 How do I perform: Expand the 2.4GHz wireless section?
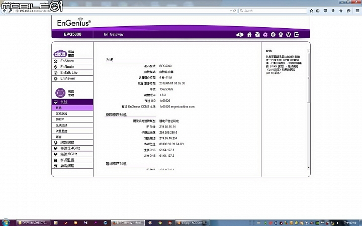tap(72, 148)
